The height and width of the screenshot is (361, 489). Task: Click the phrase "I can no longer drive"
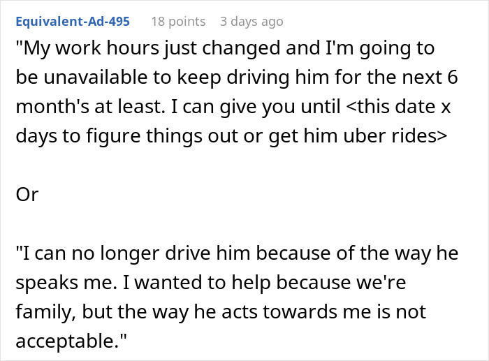(96, 253)
